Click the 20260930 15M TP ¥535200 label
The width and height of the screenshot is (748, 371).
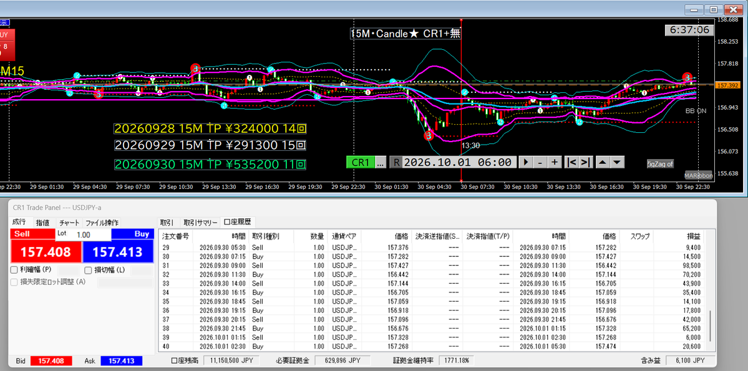click(x=210, y=165)
